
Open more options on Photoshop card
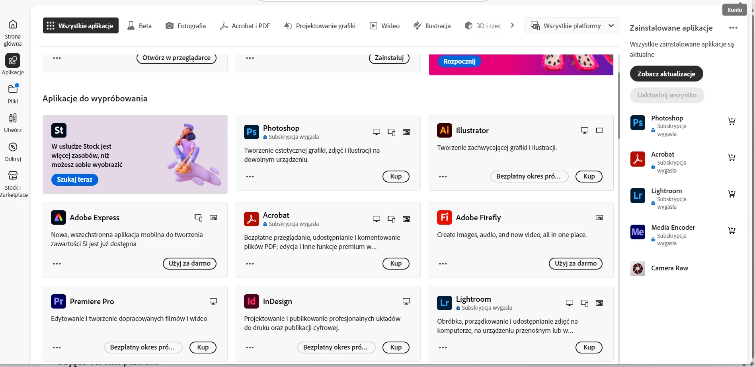point(250,177)
